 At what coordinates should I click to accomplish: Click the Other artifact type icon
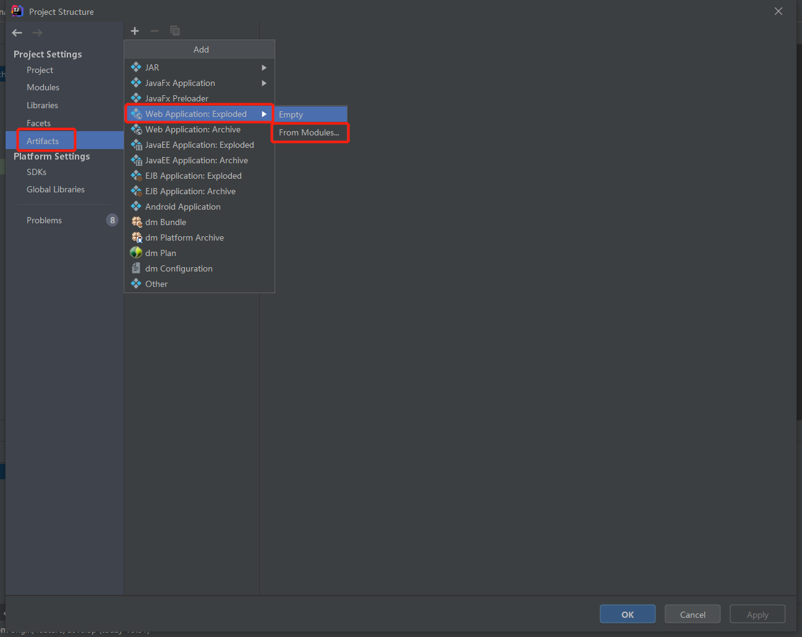136,284
